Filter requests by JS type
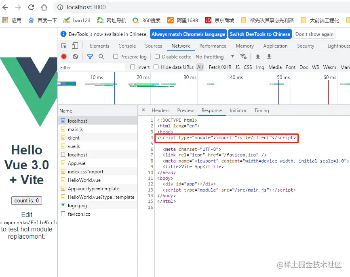The height and width of the screenshot is (277, 350). coord(238,67)
